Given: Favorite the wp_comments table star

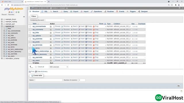Looking at the screenshot, I should pos(51,29).
